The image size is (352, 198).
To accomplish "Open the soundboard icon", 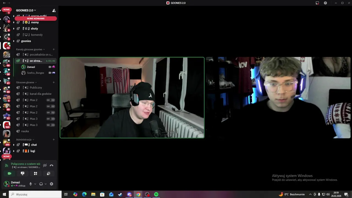I will pos(49,174).
